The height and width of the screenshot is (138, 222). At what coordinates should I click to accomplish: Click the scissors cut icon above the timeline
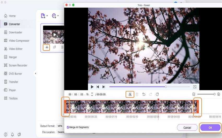coord(130,94)
